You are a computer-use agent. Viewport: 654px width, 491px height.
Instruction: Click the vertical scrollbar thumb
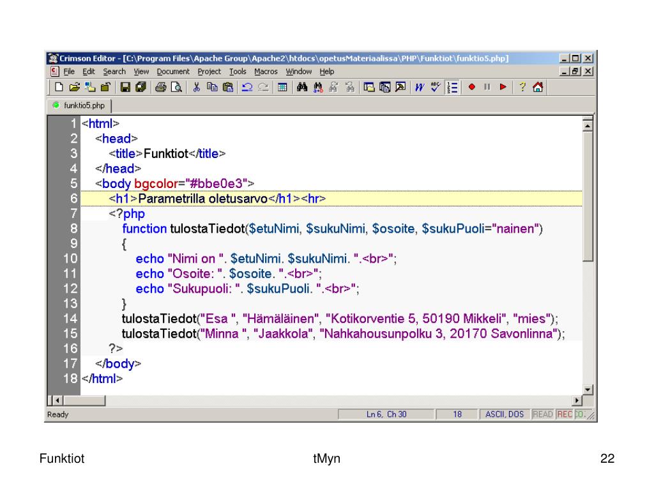click(588, 196)
